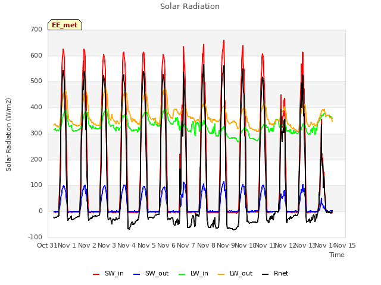This screenshot has height=285, width=381.
Task: Click the EE_met annotation box
Action: tap(65, 25)
